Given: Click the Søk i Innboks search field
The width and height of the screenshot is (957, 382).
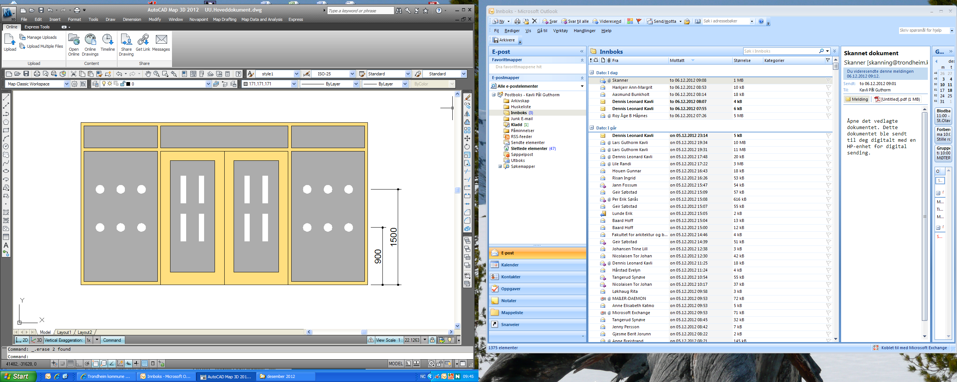Looking at the screenshot, I should coord(780,51).
